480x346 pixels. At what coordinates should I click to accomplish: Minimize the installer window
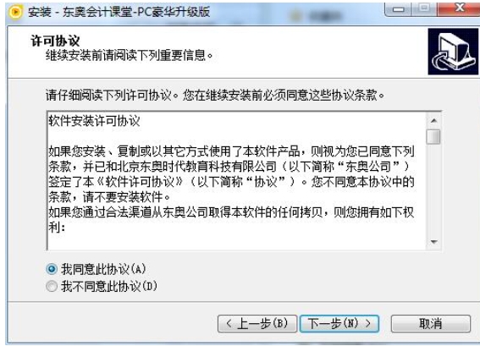[398, 9]
